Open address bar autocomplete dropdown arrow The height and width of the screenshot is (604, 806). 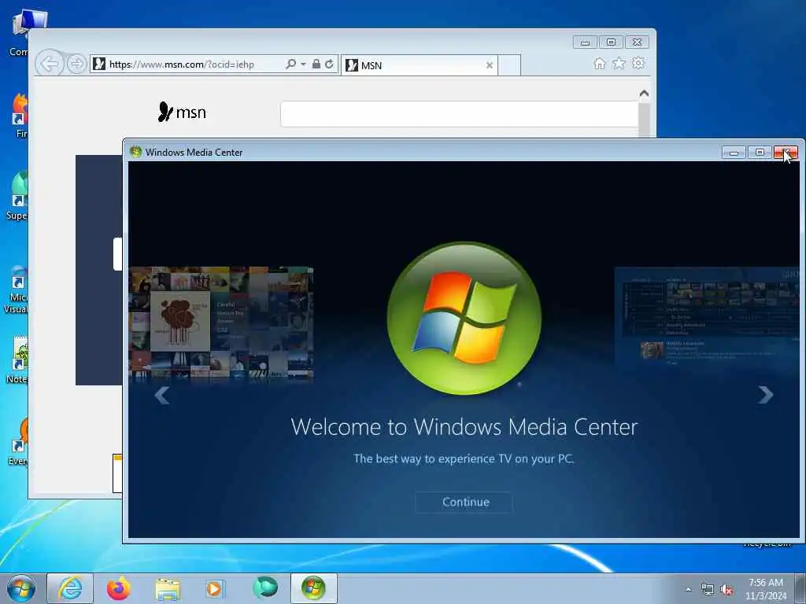[x=303, y=64]
